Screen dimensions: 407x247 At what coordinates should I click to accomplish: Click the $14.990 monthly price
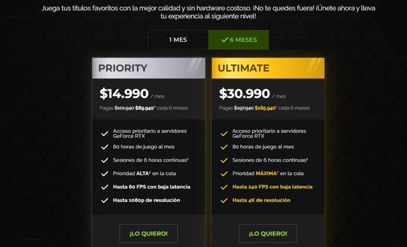[x=124, y=93]
